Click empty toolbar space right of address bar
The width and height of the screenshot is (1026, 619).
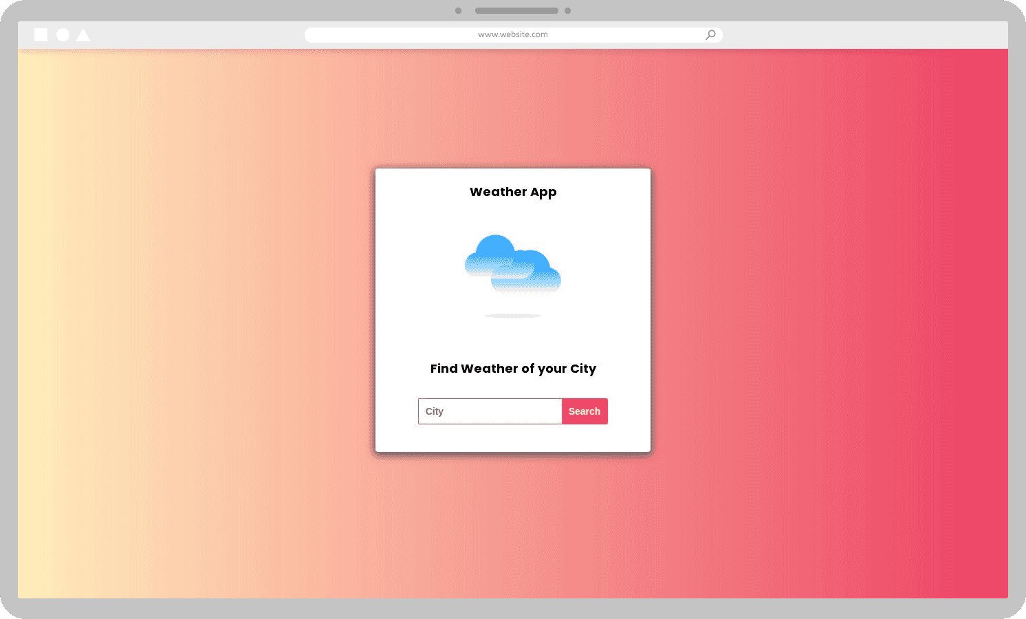[x=860, y=34]
